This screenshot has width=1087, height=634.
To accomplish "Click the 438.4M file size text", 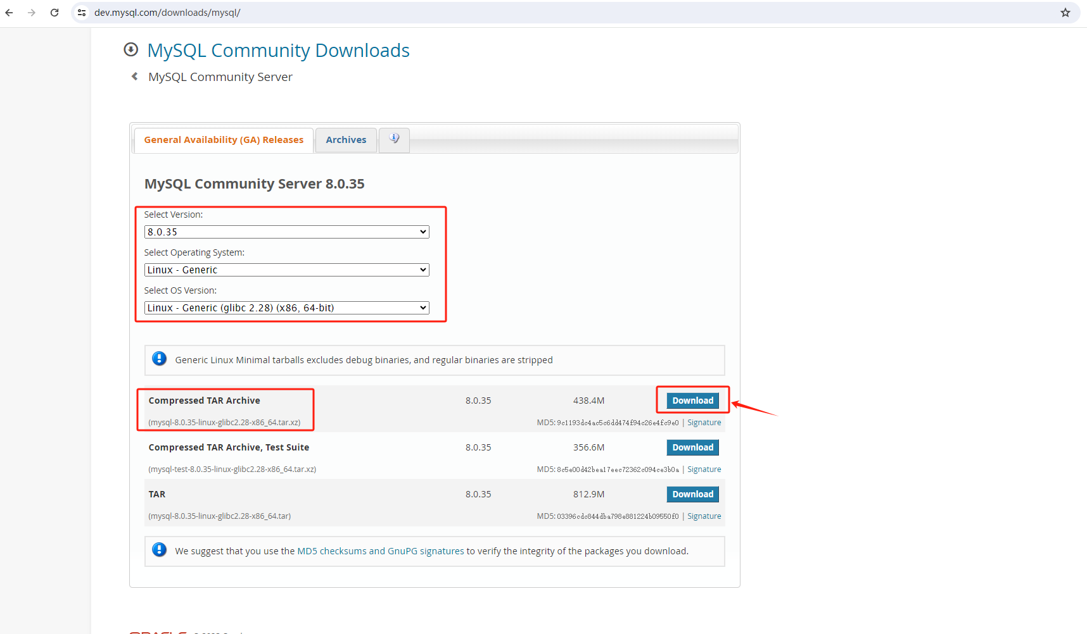I will 588,401.
